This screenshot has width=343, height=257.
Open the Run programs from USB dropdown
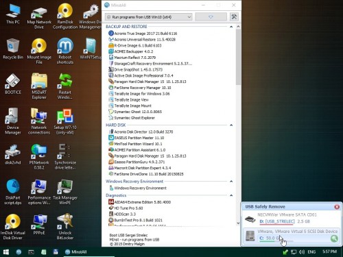click(x=149, y=17)
